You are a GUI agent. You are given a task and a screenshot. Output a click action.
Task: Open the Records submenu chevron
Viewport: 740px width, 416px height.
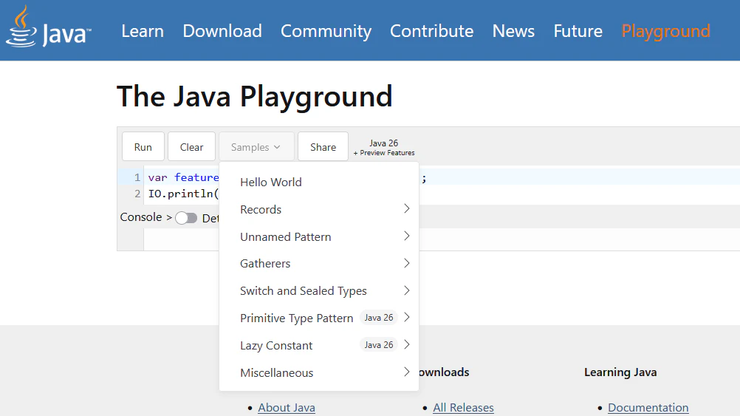tap(407, 208)
